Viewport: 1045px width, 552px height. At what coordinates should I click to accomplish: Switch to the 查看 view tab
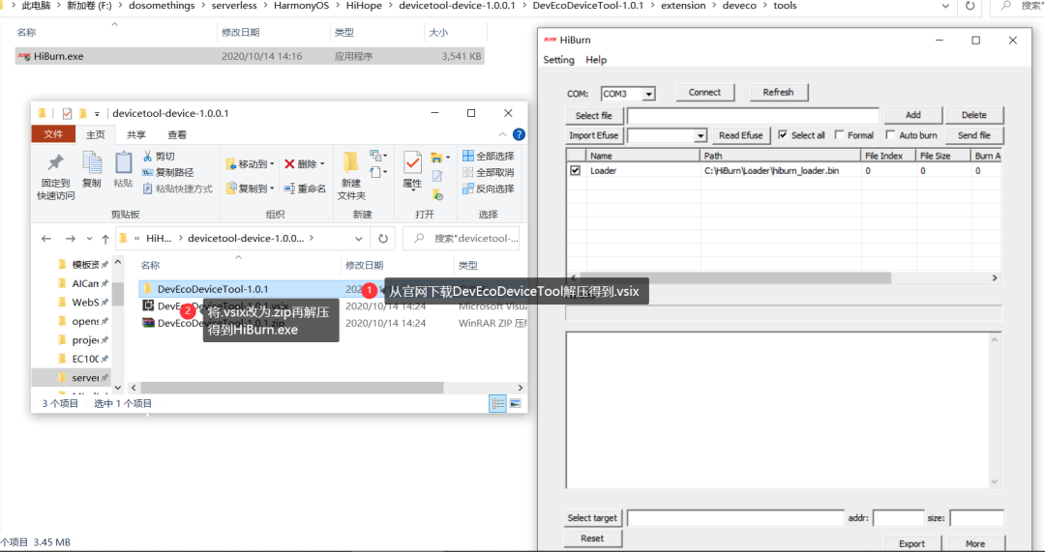(x=177, y=134)
